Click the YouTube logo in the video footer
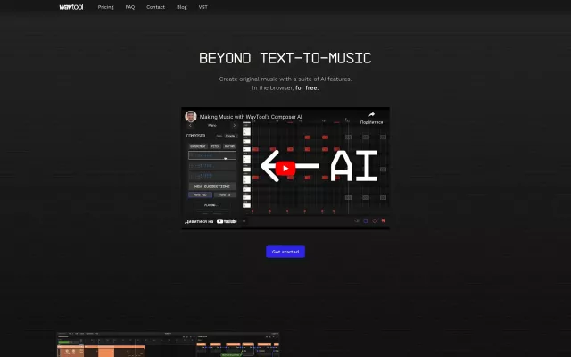 (227, 220)
